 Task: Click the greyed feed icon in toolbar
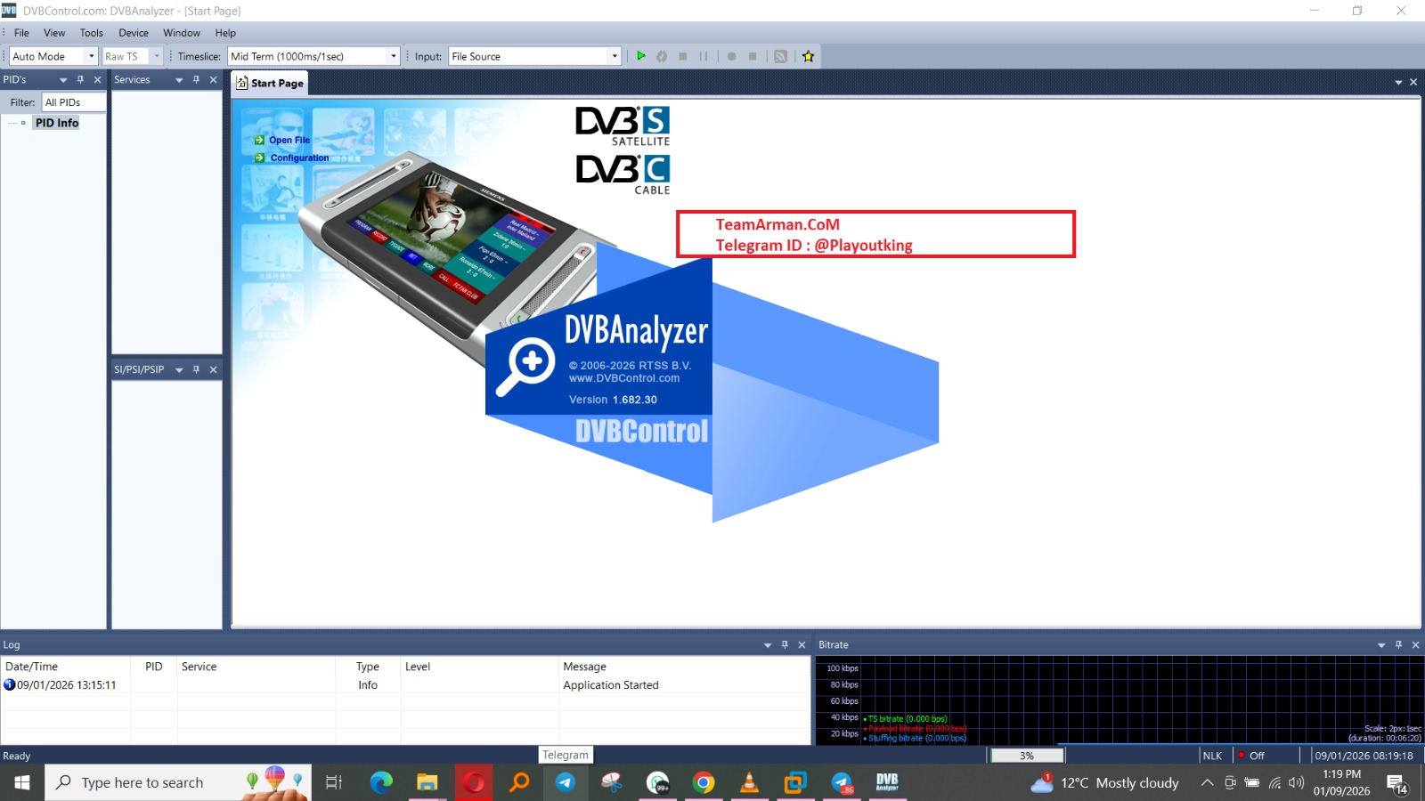[780, 56]
